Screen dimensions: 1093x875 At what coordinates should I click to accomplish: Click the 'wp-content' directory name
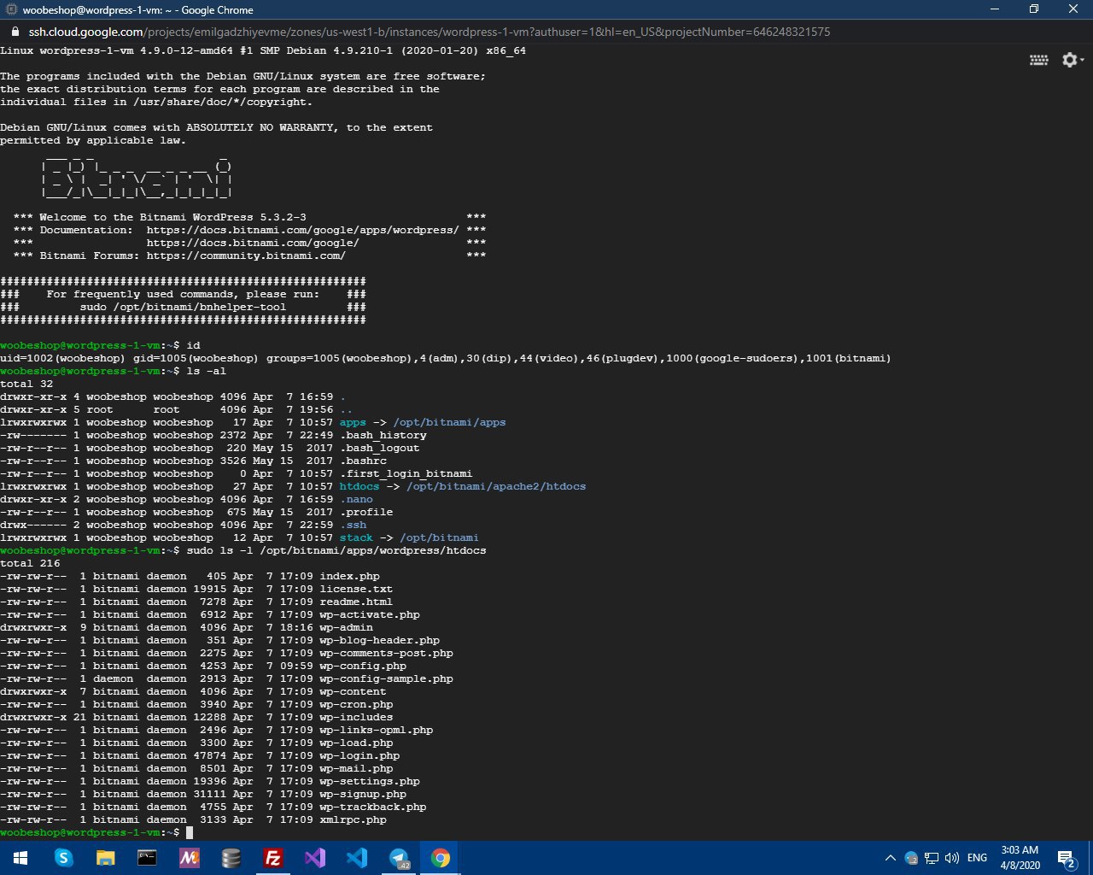(x=353, y=691)
